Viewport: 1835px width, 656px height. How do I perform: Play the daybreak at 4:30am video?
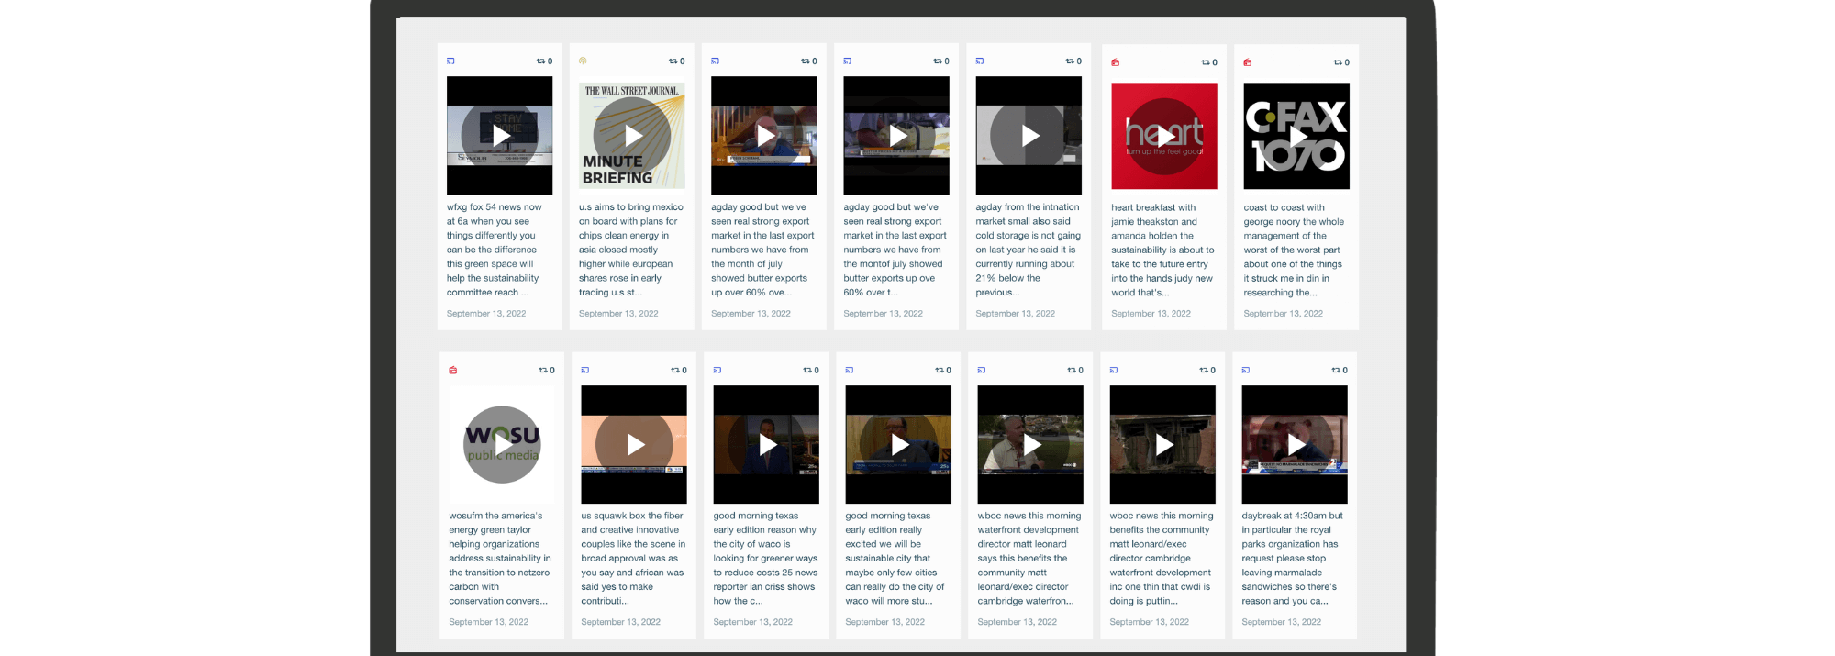[1295, 445]
